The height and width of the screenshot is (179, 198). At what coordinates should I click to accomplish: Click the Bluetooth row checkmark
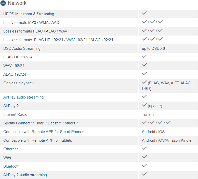click(144, 166)
